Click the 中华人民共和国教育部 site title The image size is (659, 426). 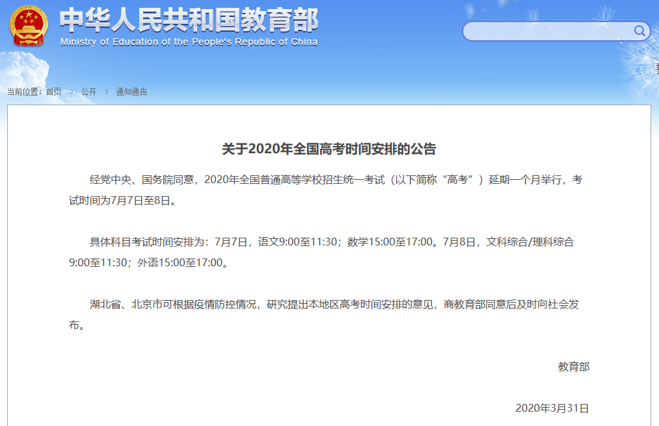(189, 21)
